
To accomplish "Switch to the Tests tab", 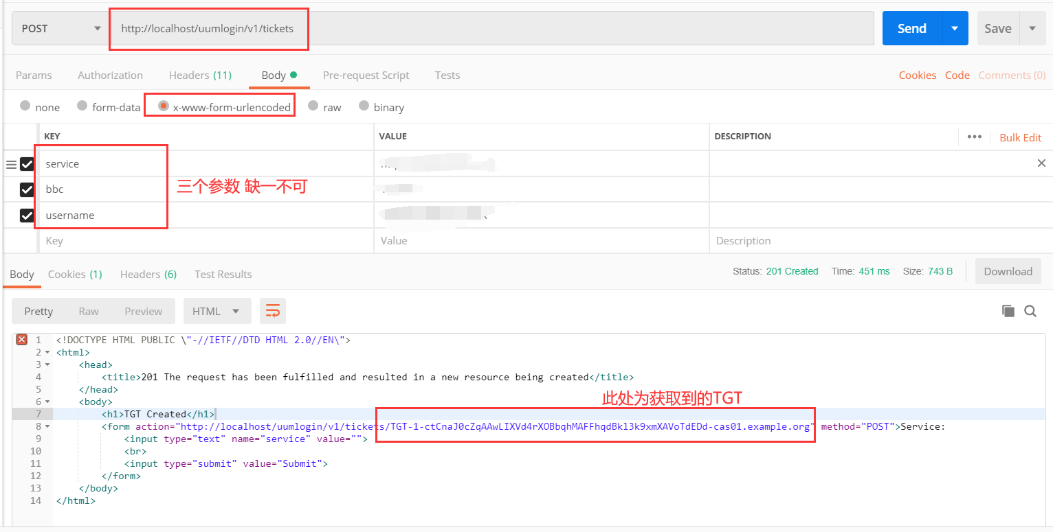I will pyautogui.click(x=447, y=75).
